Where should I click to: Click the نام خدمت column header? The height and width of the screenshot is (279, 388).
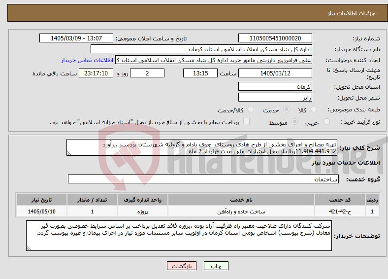(241, 200)
